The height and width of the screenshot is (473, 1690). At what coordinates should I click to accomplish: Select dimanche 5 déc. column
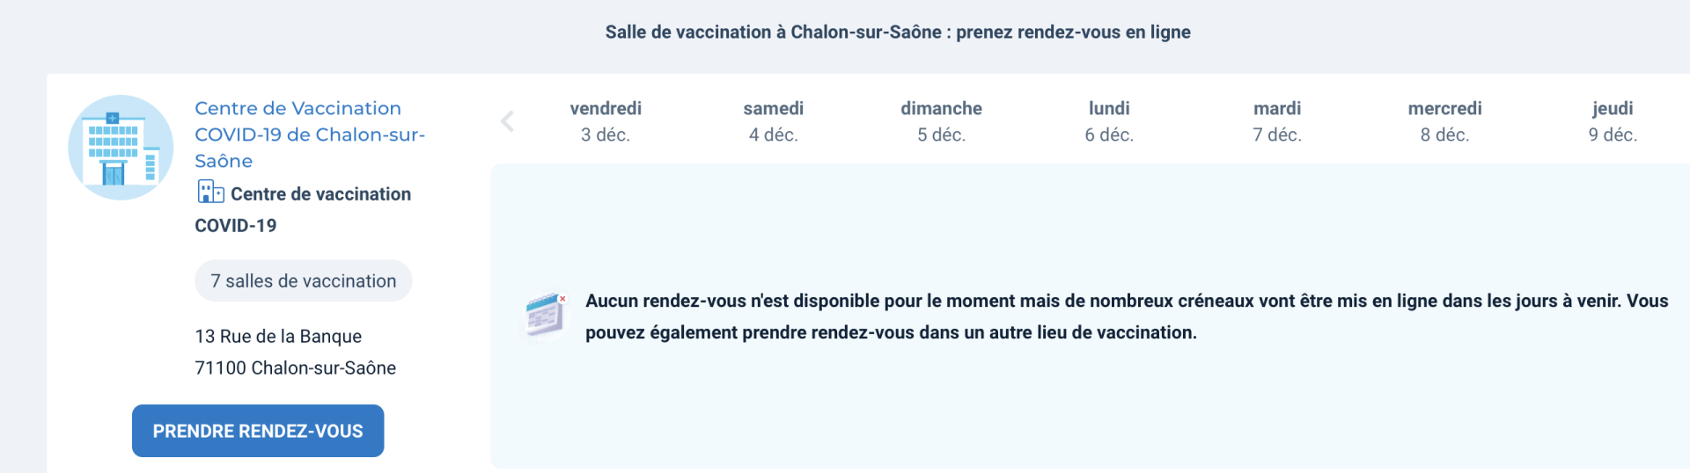click(942, 121)
